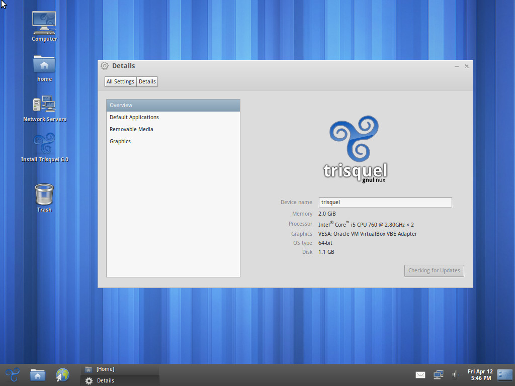Click the Device name label

click(x=296, y=202)
